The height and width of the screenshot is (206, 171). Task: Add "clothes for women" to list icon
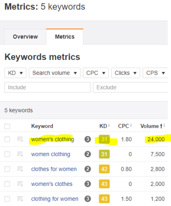[20, 169]
